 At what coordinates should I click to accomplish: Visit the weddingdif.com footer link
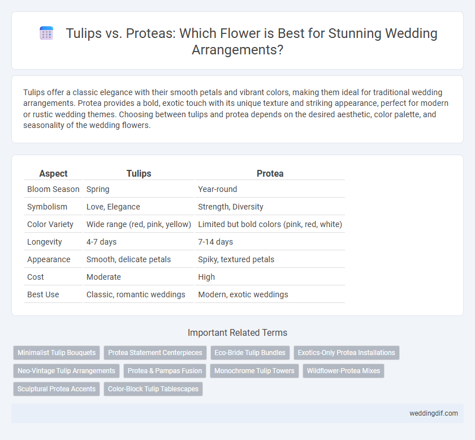point(434,413)
